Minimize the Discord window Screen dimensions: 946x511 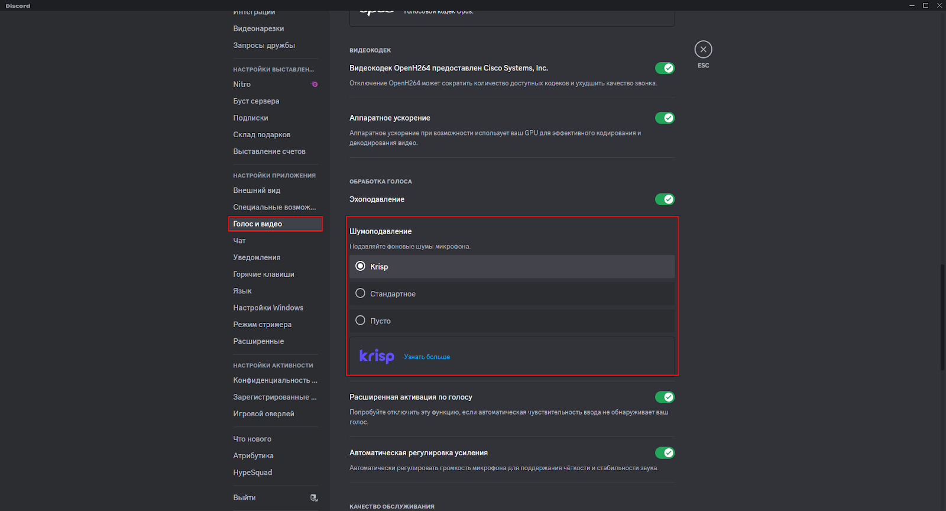911,5
